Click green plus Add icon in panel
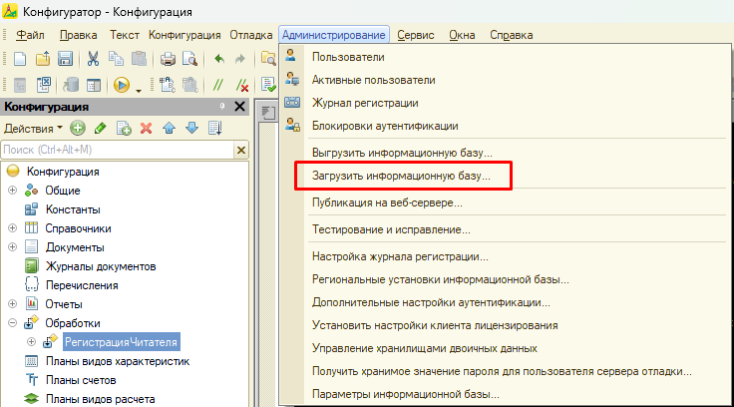This screenshot has height=407, width=734. pyautogui.click(x=78, y=128)
